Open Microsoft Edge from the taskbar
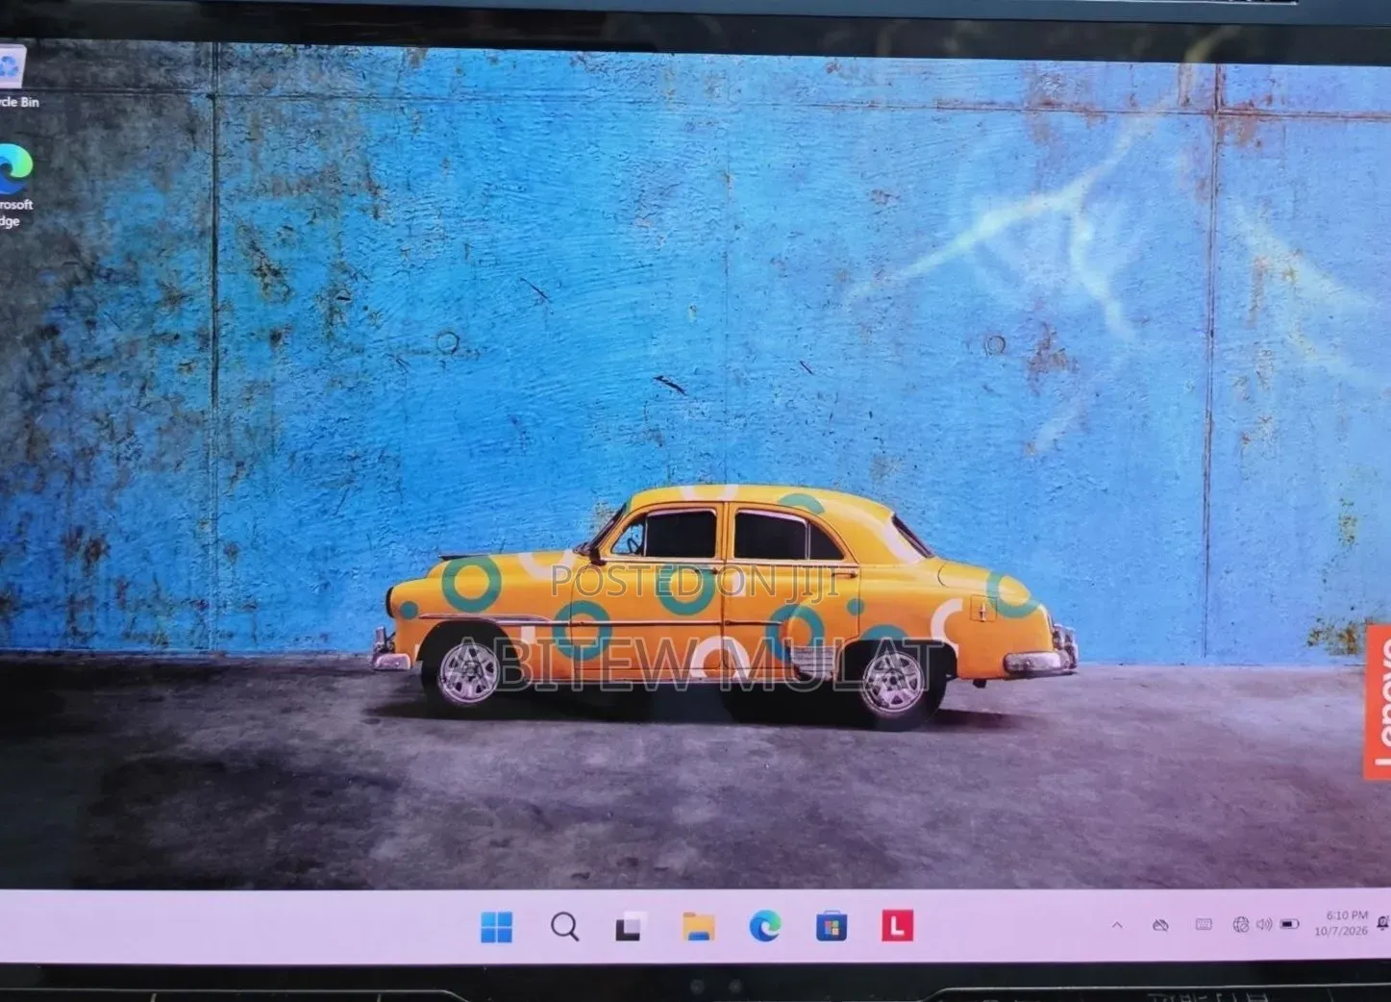This screenshot has width=1391, height=1002. pyautogui.click(x=765, y=926)
